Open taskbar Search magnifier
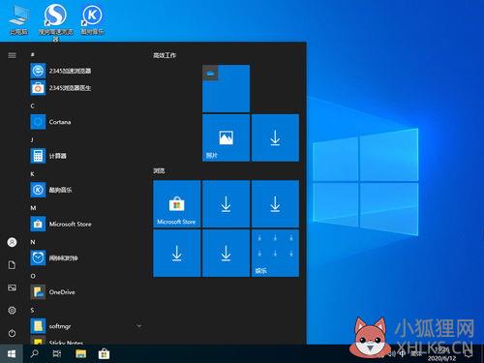The image size is (484, 363). (x=34, y=354)
